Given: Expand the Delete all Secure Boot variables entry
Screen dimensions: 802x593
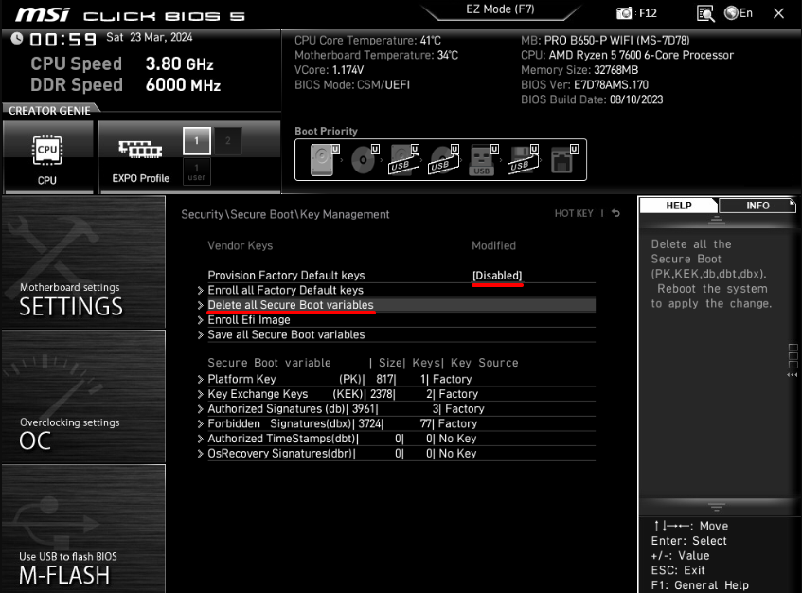Looking at the screenshot, I should point(291,305).
